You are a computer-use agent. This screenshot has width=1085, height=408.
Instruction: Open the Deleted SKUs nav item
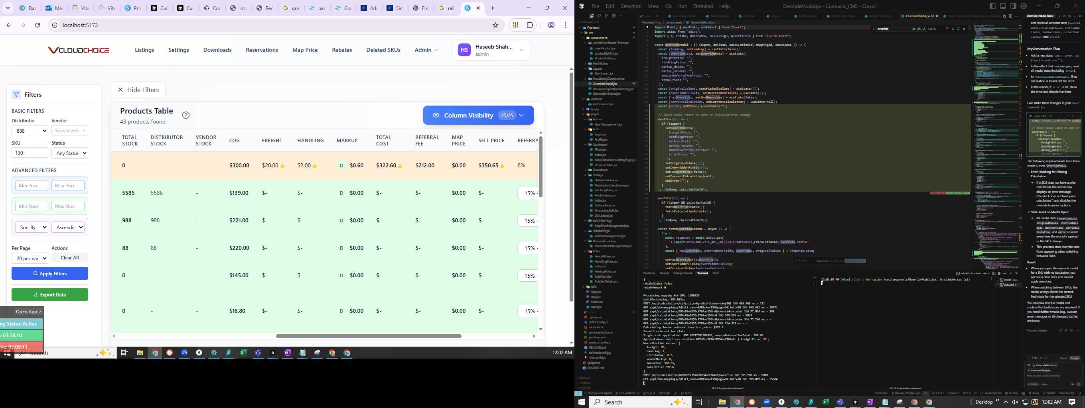pyautogui.click(x=383, y=50)
